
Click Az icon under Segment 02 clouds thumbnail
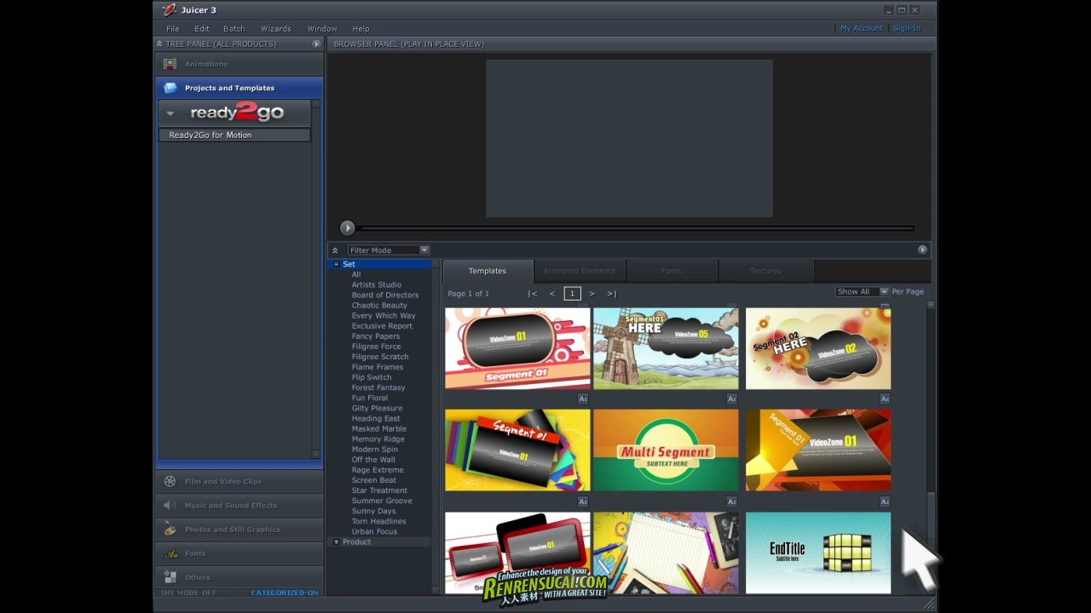coord(885,398)
